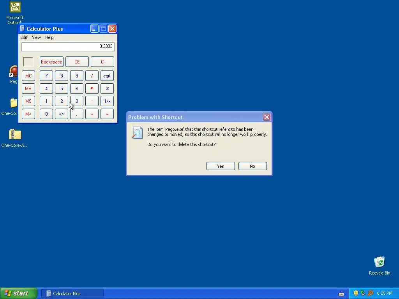Click the percent (%) button
The height and width of the screenshot is (299, 399).
click(107, 88)
